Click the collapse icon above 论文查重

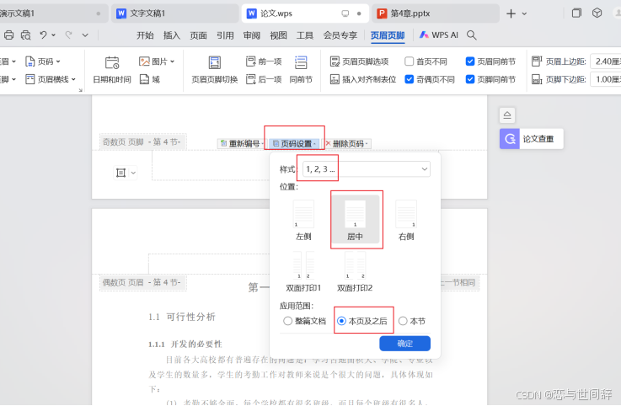pos(507,115)
